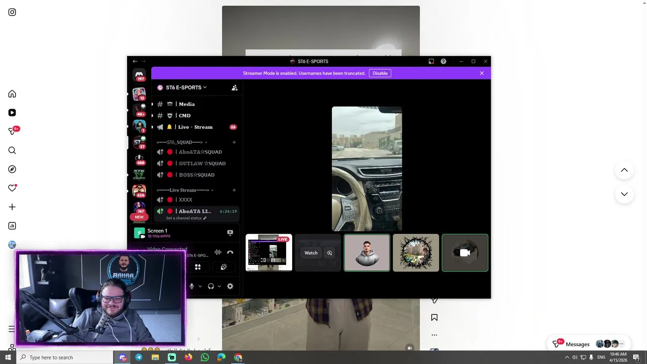Open Instagram Dashboard chart icon
The width and height of the screenshot is (647, 364).
12,226
